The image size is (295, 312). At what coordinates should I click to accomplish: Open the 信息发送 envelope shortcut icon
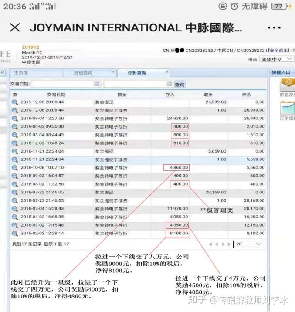pyautogui.click(x=288, y=85)
